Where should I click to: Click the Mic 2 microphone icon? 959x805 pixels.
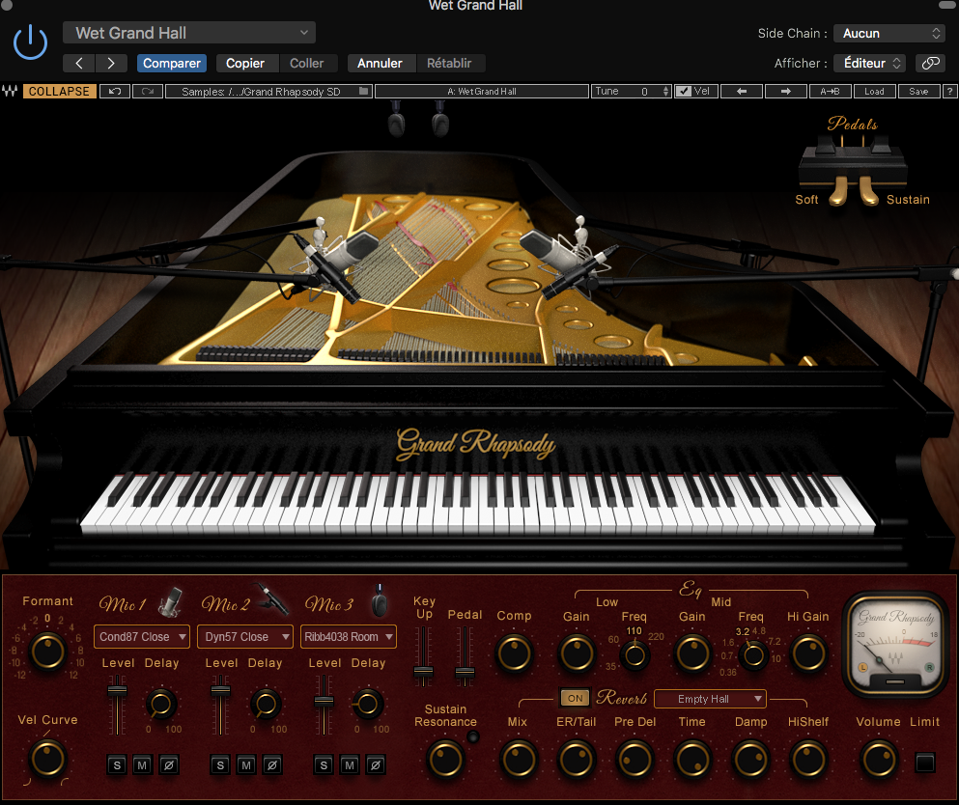pos(274,600)
